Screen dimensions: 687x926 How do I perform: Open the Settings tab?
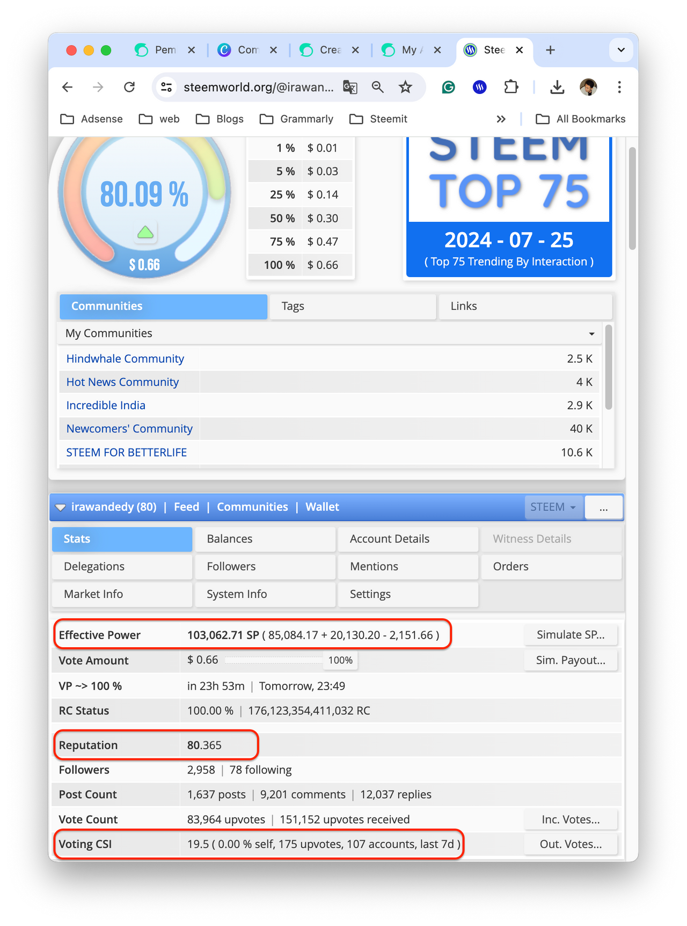point(408,595)
